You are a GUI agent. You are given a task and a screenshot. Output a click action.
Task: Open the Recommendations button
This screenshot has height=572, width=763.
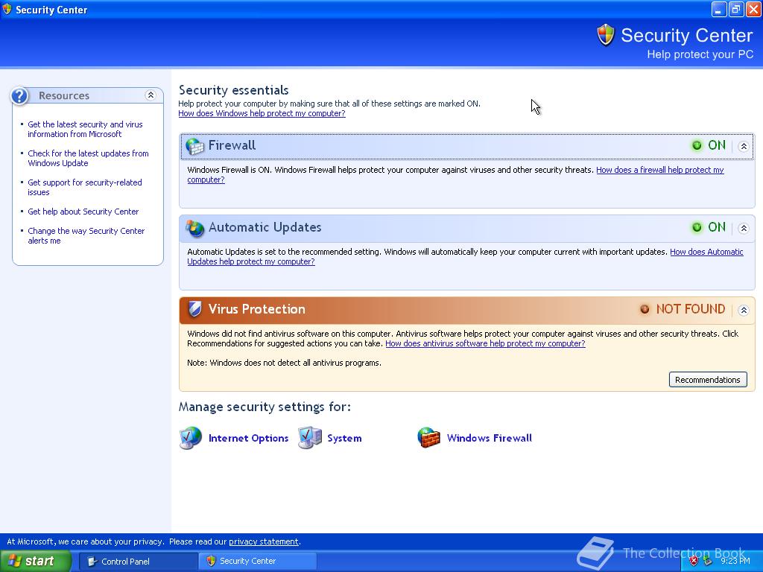(708, 380)
